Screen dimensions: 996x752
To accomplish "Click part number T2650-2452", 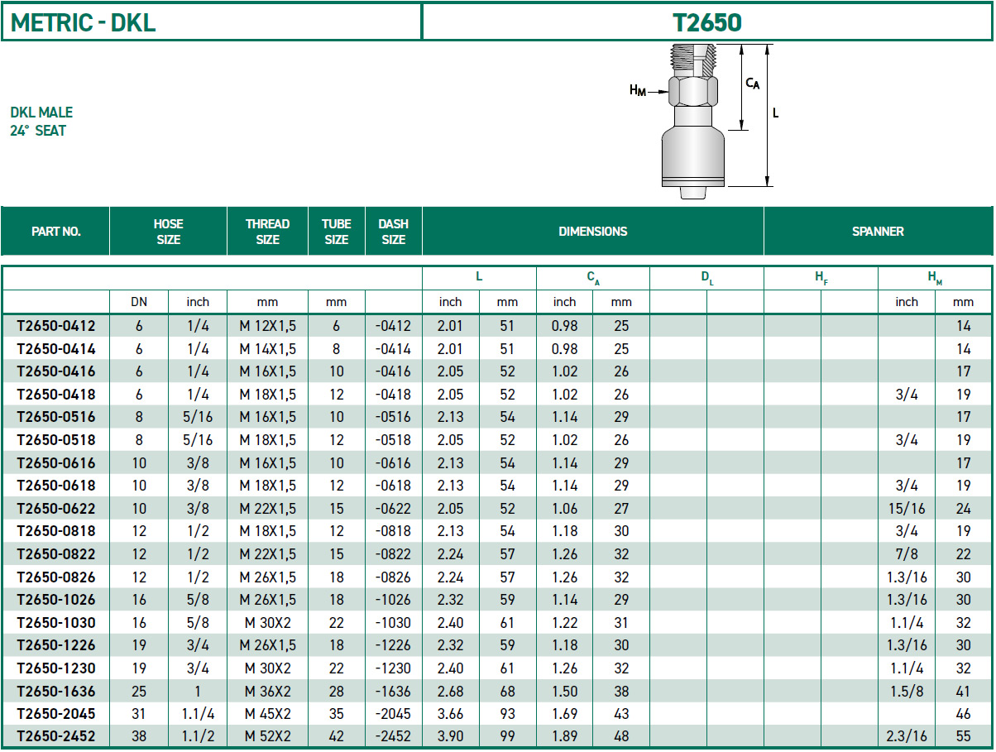I will 55,736.
